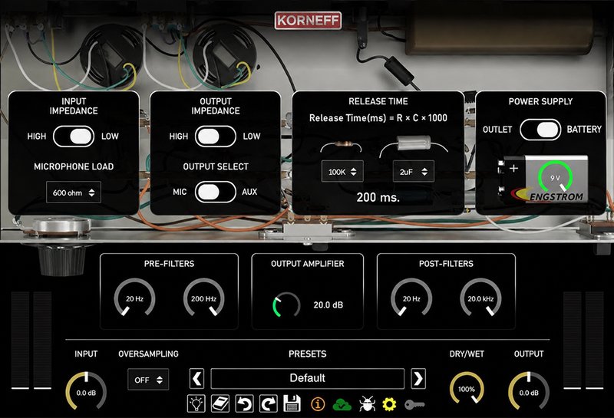Click the capacitor component image

[414, 144]
